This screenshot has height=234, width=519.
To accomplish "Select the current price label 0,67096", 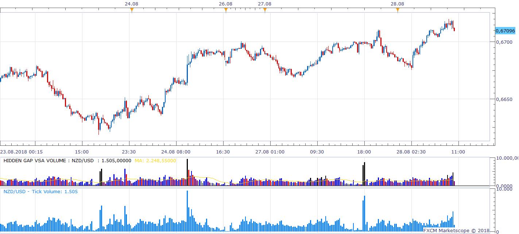I will [x=505, y=31].
